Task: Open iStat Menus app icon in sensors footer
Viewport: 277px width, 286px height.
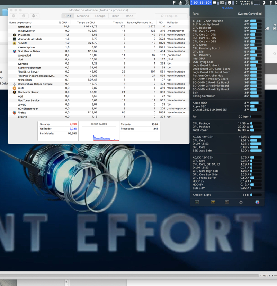Action: click(x=257, y=202)
